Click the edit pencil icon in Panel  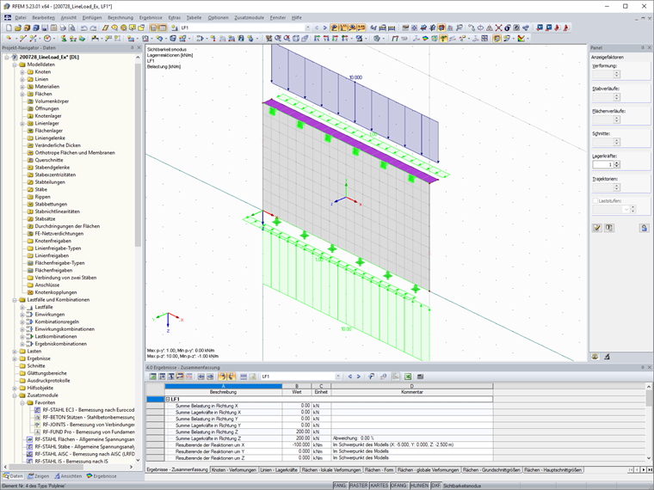click(597, 228)
